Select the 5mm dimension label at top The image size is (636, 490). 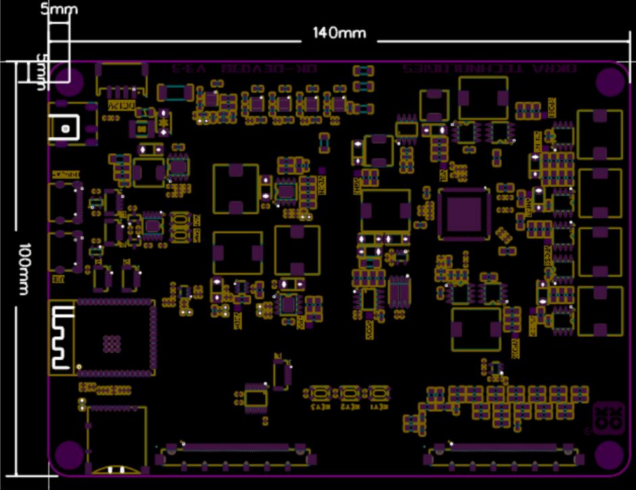click(x=59, y=8)
